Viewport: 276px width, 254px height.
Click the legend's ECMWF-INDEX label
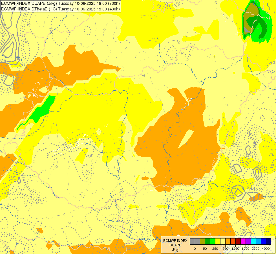pyautogui.click(x=175, y=241)
